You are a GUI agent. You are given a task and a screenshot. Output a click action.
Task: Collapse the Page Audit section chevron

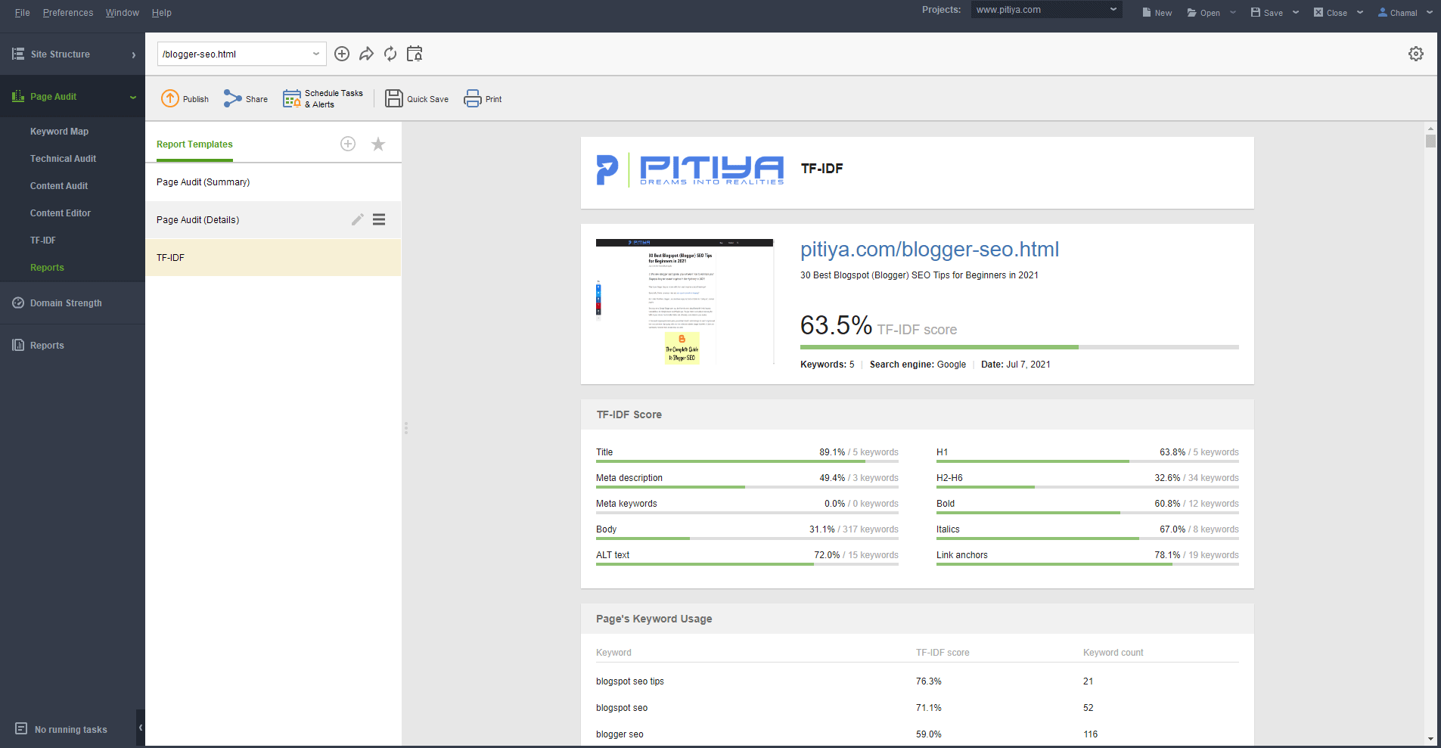tap(133, 97)
